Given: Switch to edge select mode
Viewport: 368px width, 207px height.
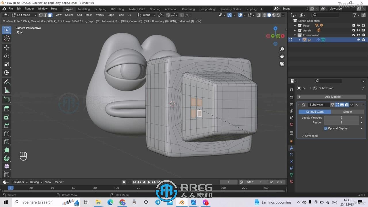Looking at the screenshot, I should 45,15.
